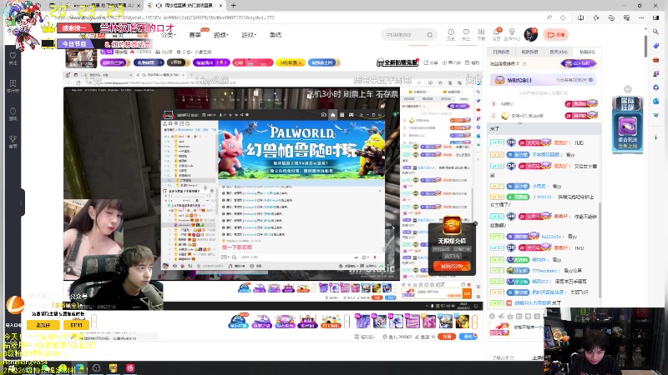Open the 视频 dropdown menu
Screen dimensions: 668x375
221,35
